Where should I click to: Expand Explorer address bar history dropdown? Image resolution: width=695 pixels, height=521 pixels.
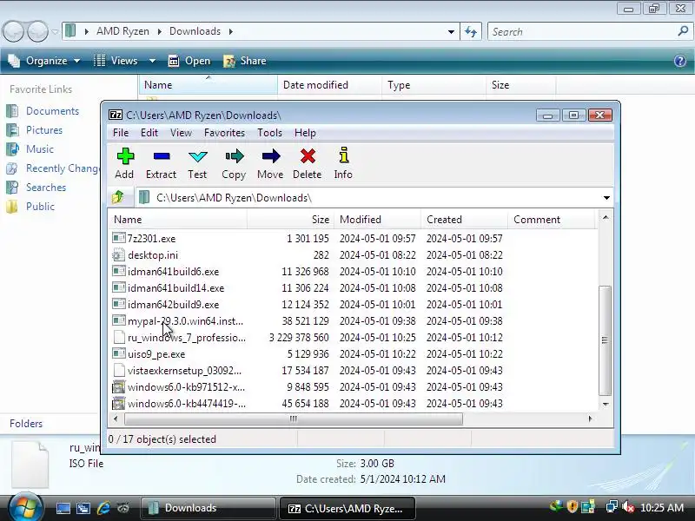[451, 31]
